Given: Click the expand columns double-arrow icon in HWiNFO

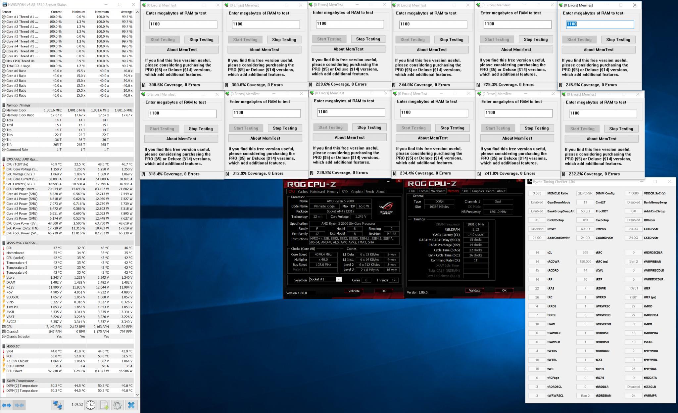Looking at the screenshot, I should pos(7,405).
